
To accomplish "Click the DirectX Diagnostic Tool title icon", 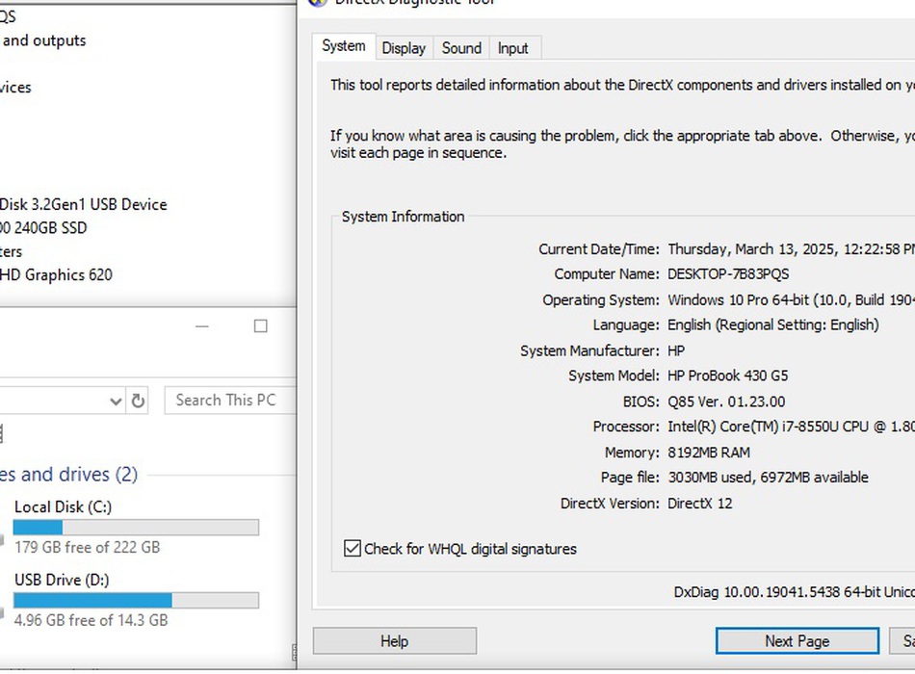I will (x=316, y=3).
